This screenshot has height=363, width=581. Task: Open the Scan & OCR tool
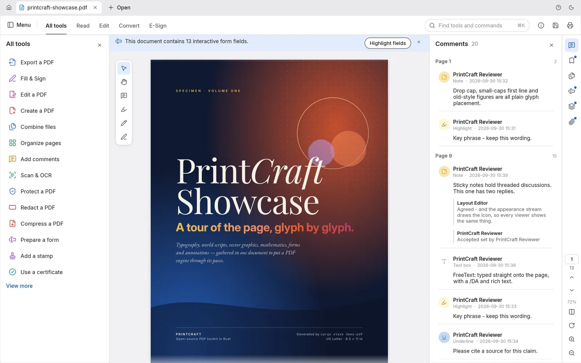click(x=54, y=175)
